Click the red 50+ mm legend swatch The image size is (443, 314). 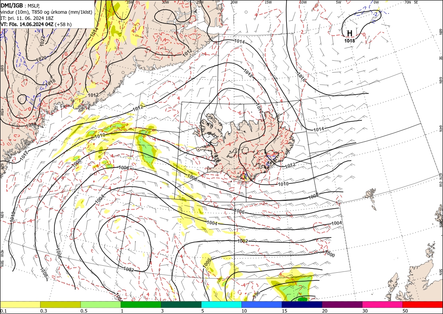423,304
